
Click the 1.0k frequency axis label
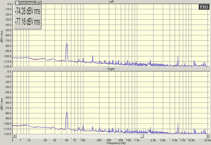pos(137,140)
